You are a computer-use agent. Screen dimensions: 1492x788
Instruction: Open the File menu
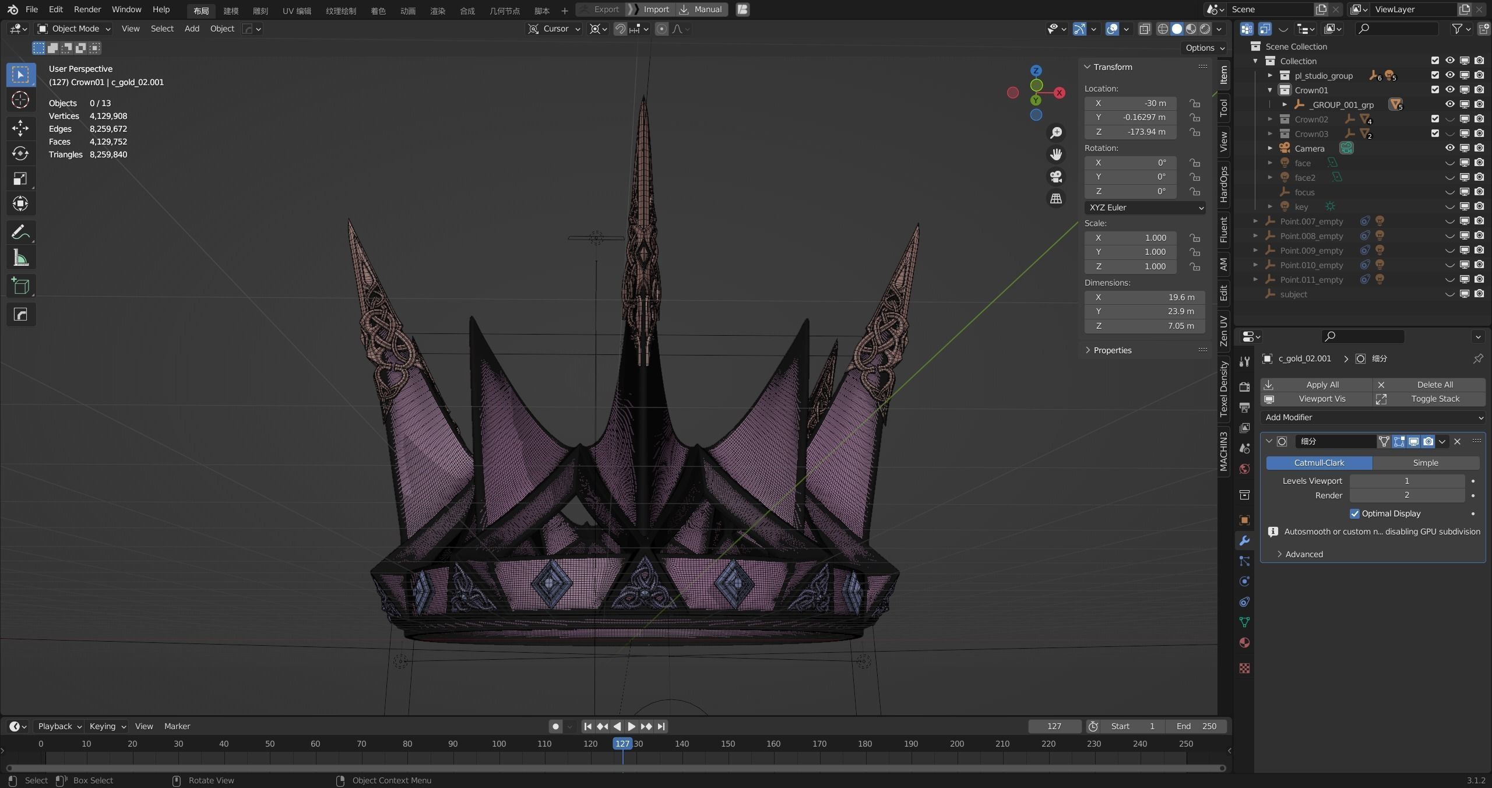tap(31, 9)
